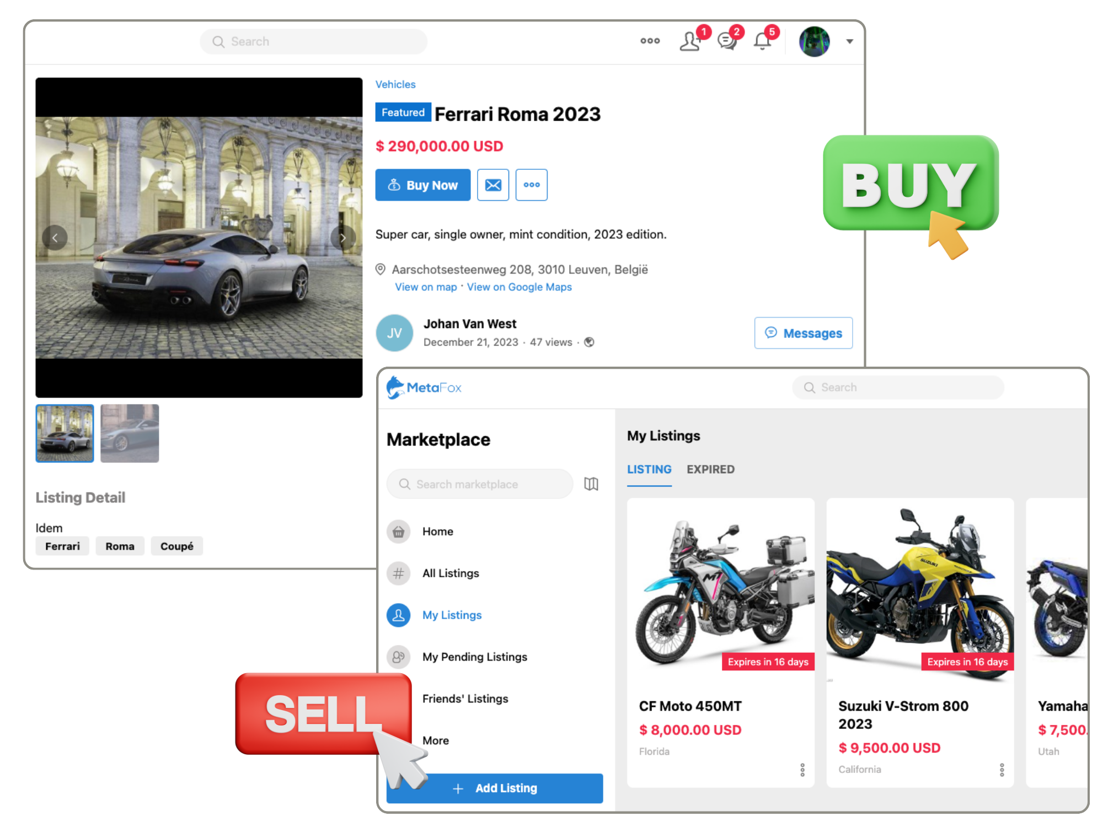Image resolution: width=1103 pixels, height=827 pixels.
Task: Open the chat messages icon in the top bar
Action: tap(726, 41)
